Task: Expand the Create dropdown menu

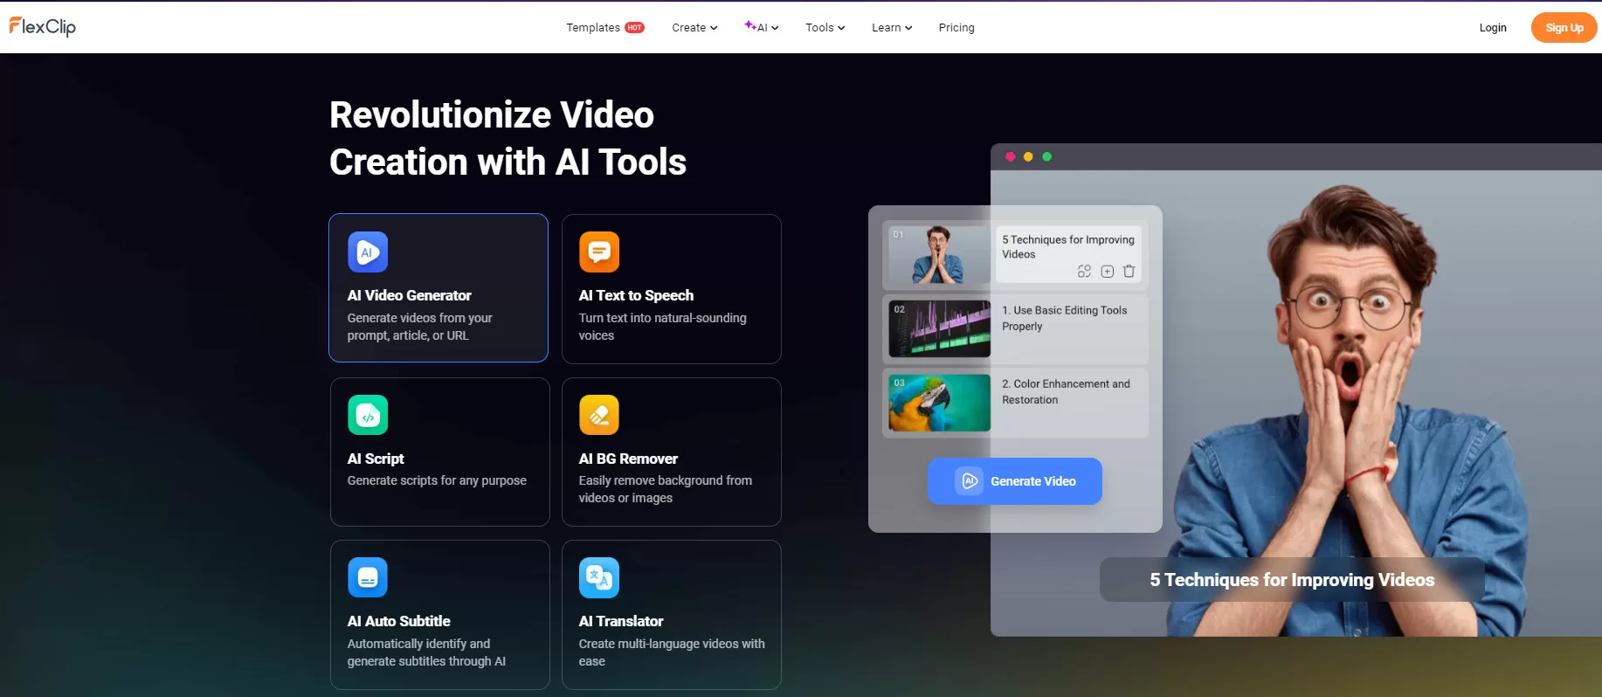Action: click(x=694, y=28)
